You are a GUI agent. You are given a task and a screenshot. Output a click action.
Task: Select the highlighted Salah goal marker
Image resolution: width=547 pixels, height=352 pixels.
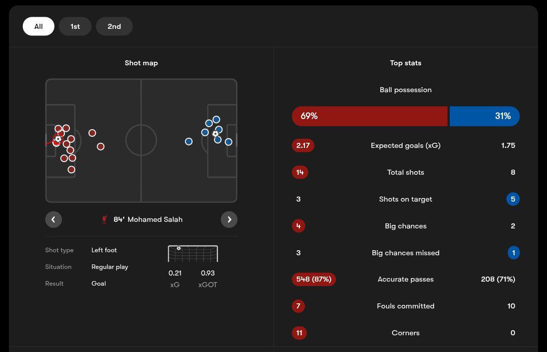click(58, 139)
